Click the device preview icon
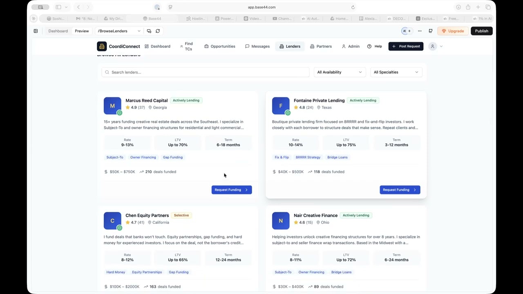The width and height of the screenshot is (523, 294). tap(149, 31)
